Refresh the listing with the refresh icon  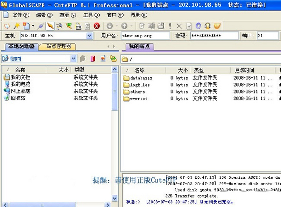pyautogui.click(x=87, y=26)
